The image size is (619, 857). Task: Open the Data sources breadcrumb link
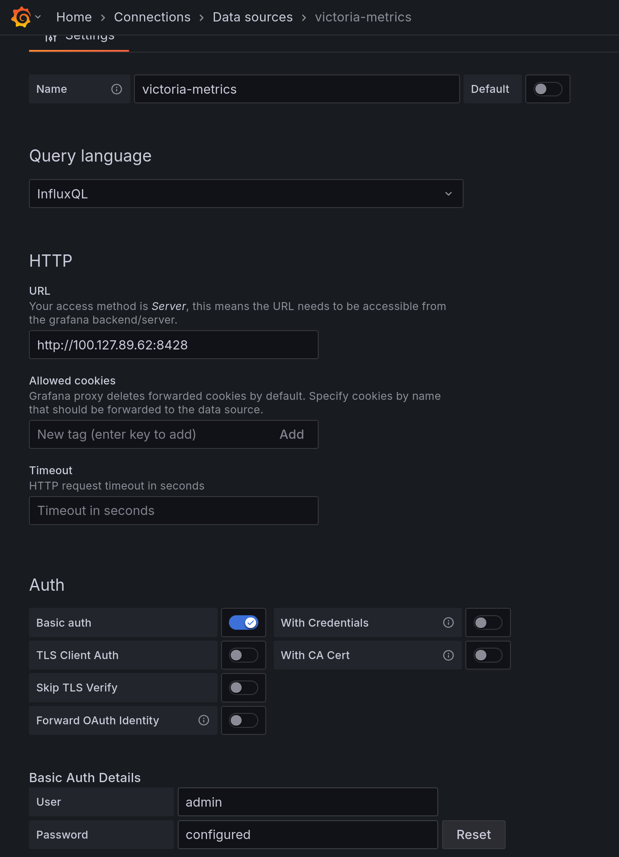click(x=252, y=17)
